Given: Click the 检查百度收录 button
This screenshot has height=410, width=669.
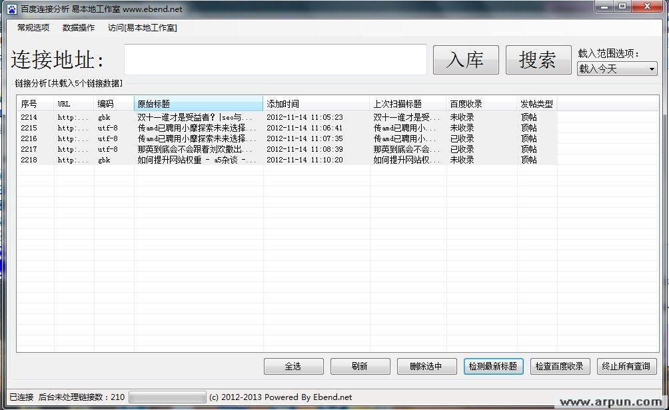Looking at the screenshot, I should click(x=560, y=366).
